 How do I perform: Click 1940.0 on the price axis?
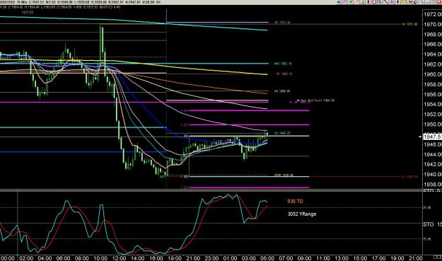(433, 175)
